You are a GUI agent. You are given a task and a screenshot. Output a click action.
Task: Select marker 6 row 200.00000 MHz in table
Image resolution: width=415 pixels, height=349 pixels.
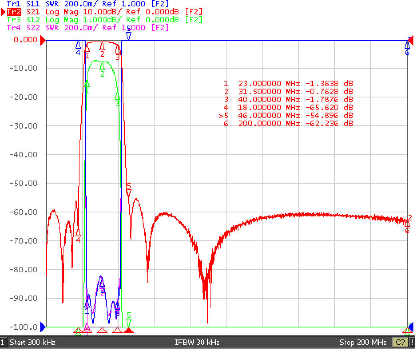coord(288,123)
